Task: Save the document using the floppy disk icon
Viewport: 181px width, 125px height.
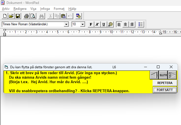Action: pyautogui.click(x=17, y=16)
